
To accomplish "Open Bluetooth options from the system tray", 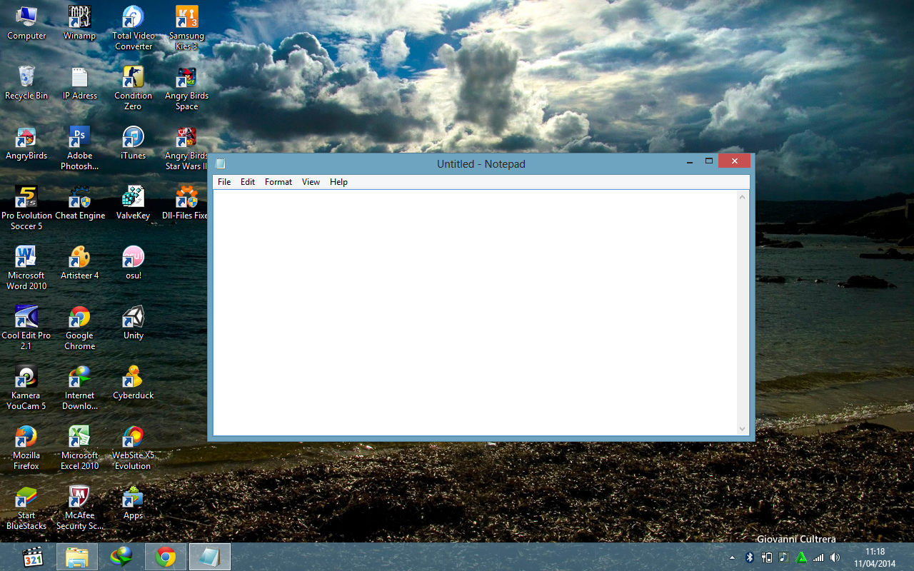I will (750, 557).
